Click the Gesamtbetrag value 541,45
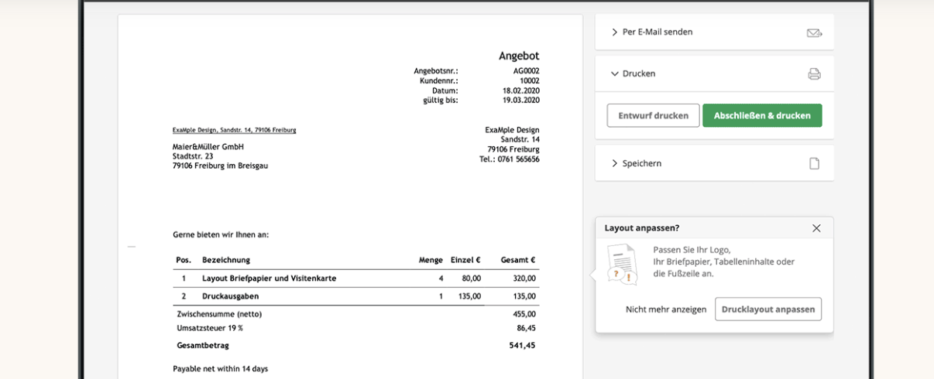This screenshot has width=934, height=379. point(522,346)
